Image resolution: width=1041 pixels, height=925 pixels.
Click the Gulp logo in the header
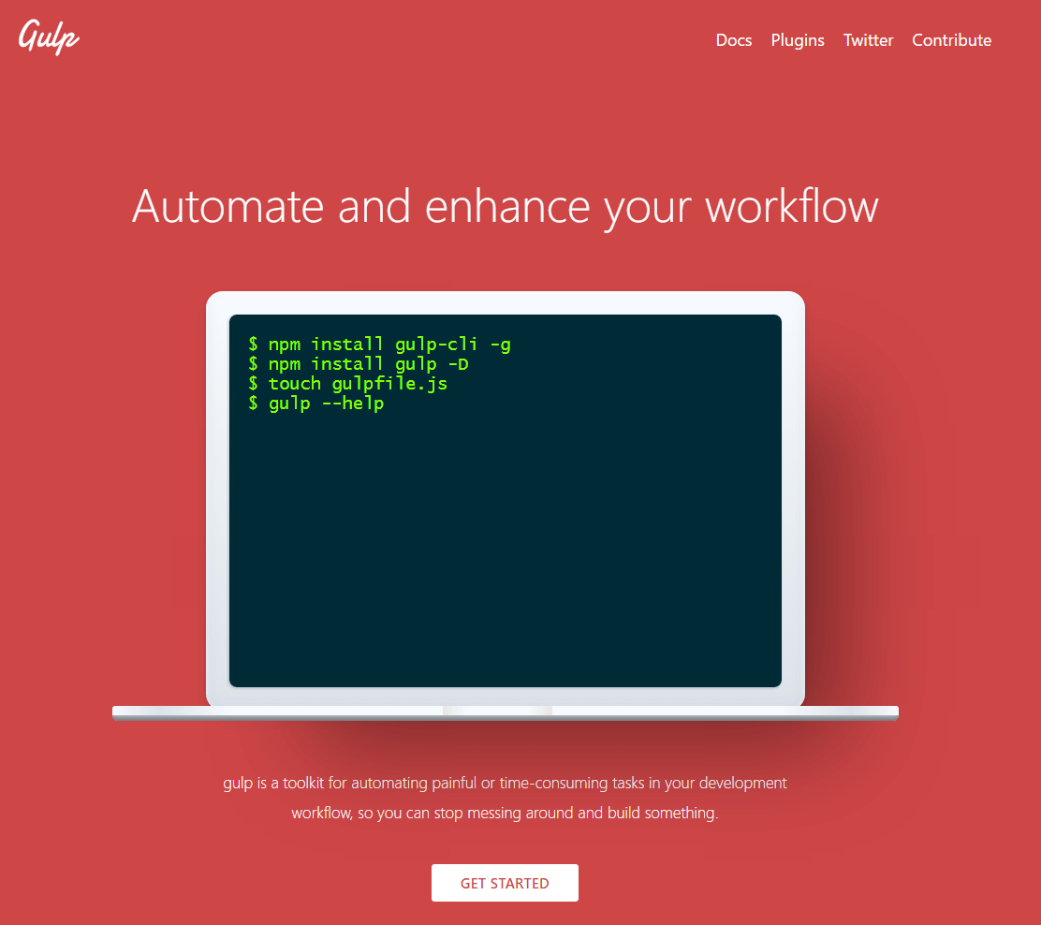pyautogui.click(x=49, y=37)
